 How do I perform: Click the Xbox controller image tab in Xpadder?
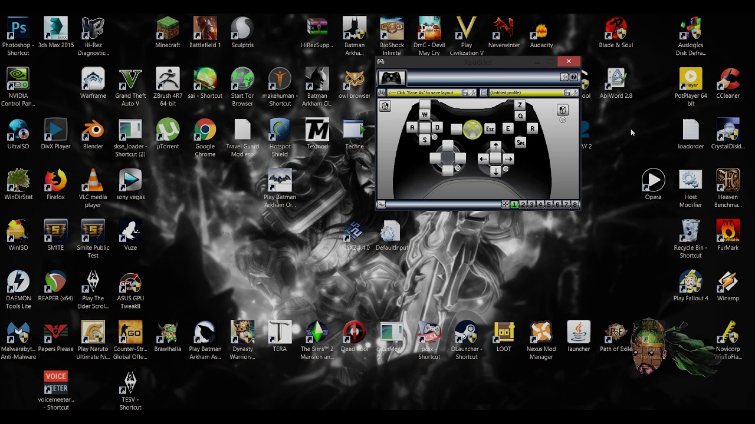pyautogui.click(x=392, y=78)
